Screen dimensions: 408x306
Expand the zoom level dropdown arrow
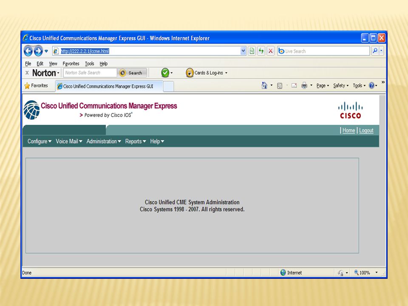(376, 272)
